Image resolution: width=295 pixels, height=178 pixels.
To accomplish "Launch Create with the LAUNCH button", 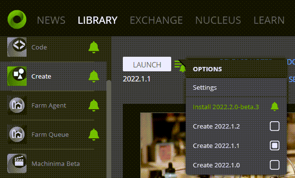I will pos(147,64).
